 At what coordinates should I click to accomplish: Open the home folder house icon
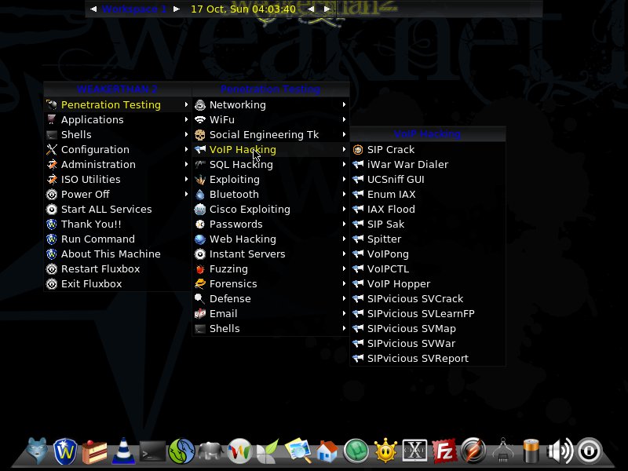(x=327, y=452)
